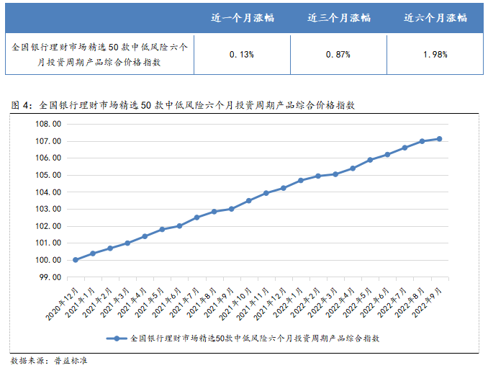Select the 1.98% table cell
Screen dimensions: 488x368
(x=435, y=55)
